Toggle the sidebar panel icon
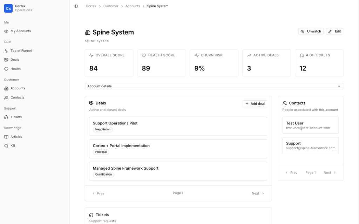 point(76,6)
